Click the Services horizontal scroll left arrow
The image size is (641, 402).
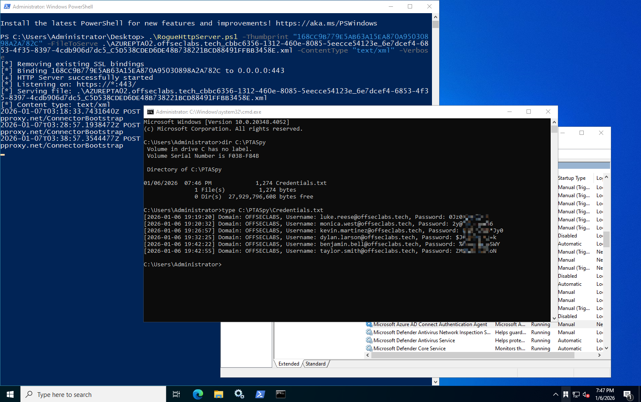pyautogui.click(x=368, y=355)
